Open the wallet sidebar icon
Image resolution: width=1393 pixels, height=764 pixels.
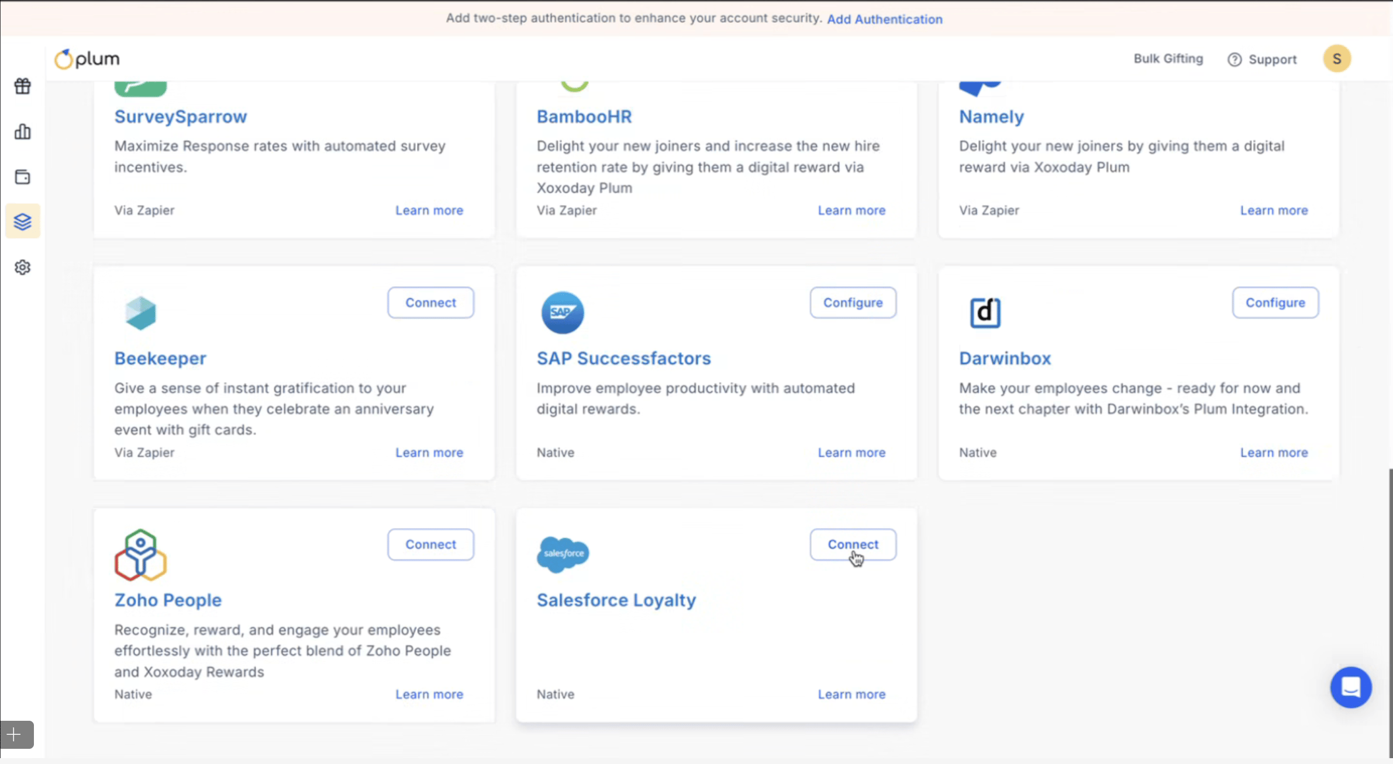click(x=23, y=176)
